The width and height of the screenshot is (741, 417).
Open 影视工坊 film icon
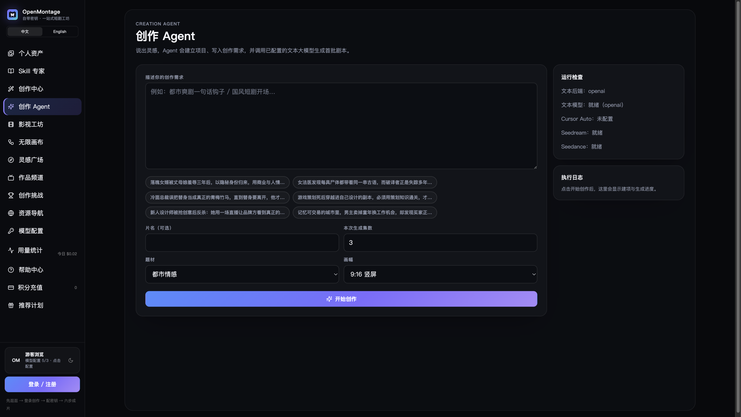click(x=11, y=124)
